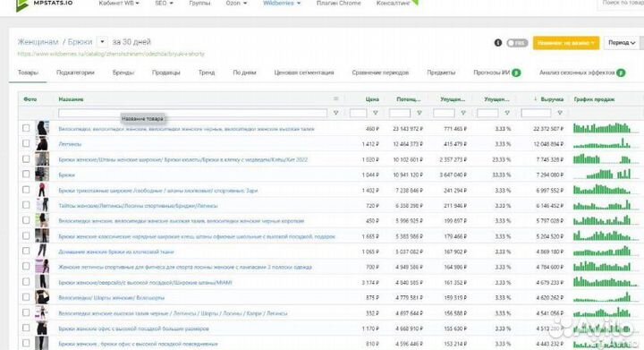Expand the SEO dropdown menu
Screen dimensions: 644x350
(x=164, y=4)
